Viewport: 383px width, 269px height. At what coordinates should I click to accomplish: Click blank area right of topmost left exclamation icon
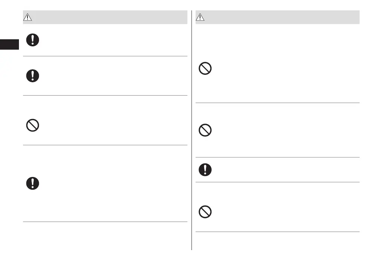coord(111,40)
